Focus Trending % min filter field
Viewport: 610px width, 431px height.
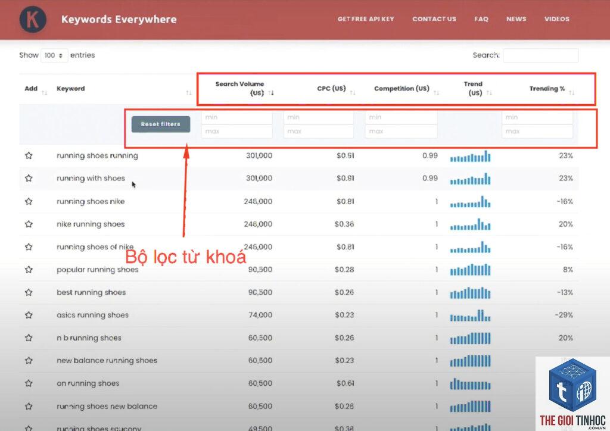[537, 117]
